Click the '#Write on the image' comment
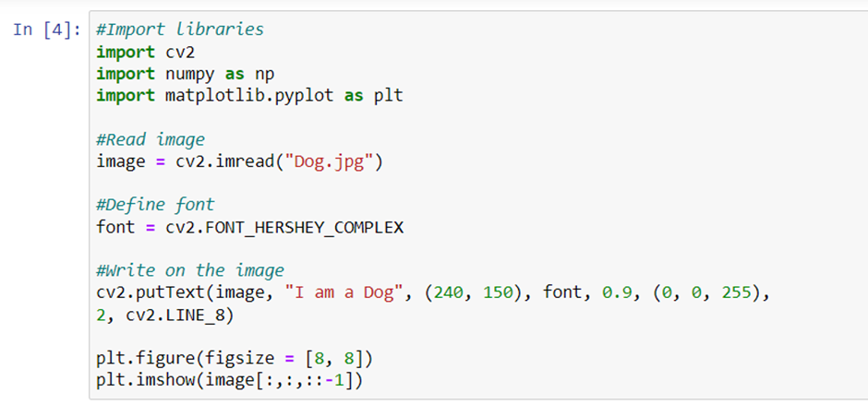The width and height of the screenshot is (868, 405). pos(190,271)
